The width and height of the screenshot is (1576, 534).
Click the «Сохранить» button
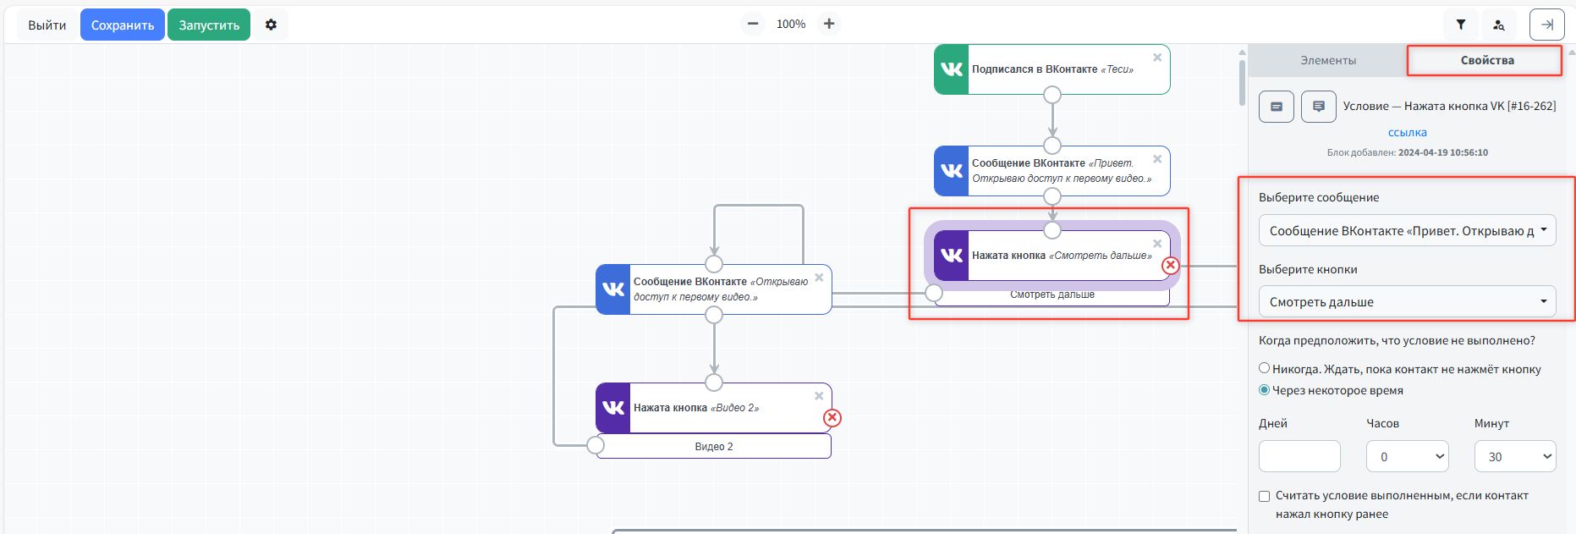point(123,25)
